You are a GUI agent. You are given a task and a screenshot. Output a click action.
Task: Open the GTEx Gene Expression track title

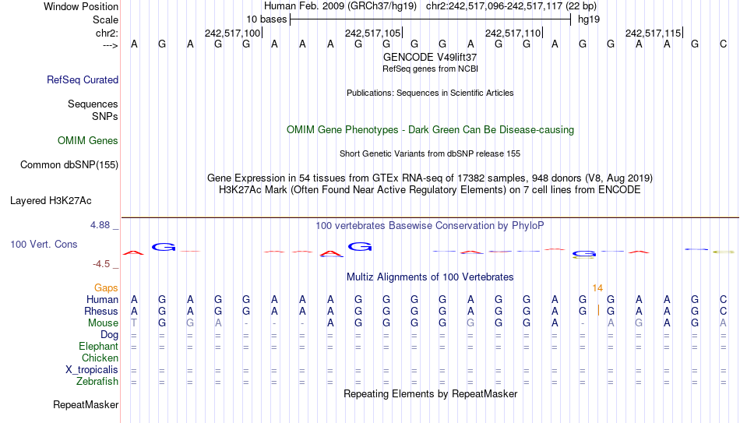pos(430,178)
